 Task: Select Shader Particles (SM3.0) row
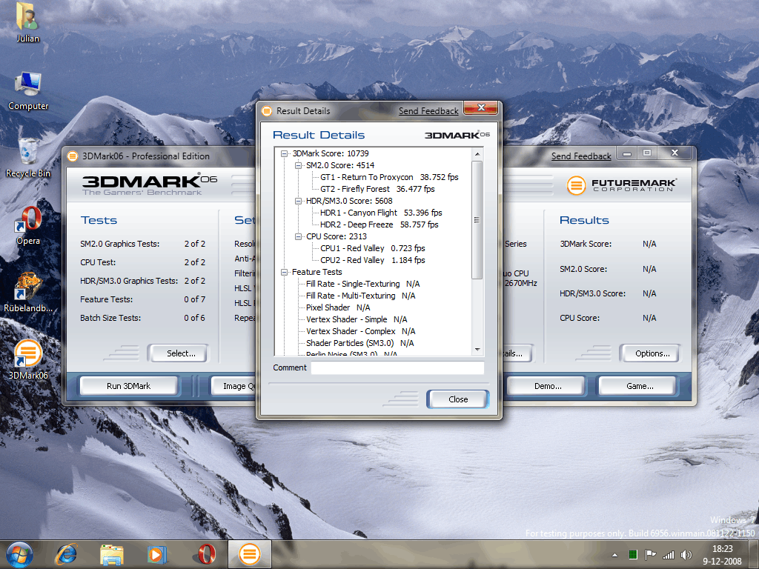359,343
